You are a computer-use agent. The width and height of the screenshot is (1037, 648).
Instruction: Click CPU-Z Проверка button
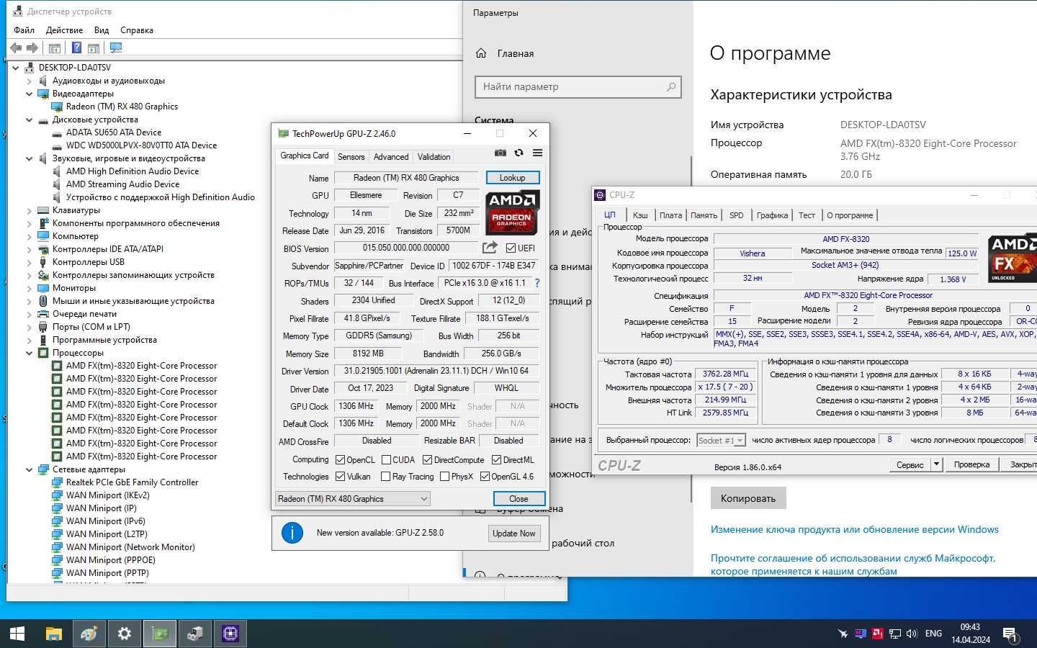971,464
